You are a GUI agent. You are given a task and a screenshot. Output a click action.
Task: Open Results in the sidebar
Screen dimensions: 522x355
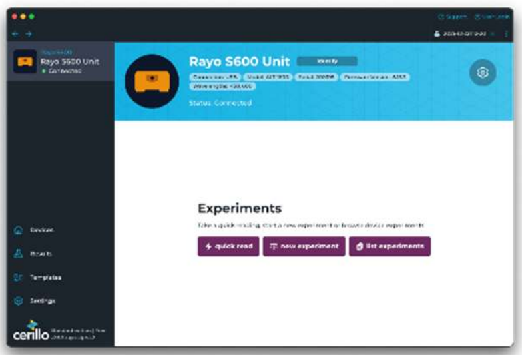41,254
